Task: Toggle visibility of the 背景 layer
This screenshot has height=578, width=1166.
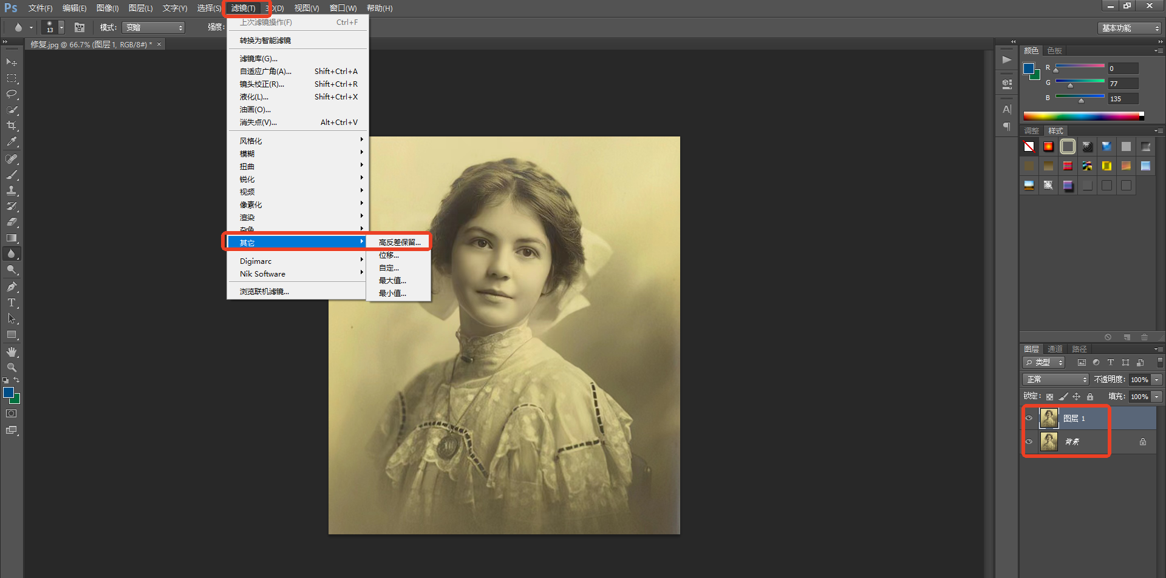Action: 1029,442
